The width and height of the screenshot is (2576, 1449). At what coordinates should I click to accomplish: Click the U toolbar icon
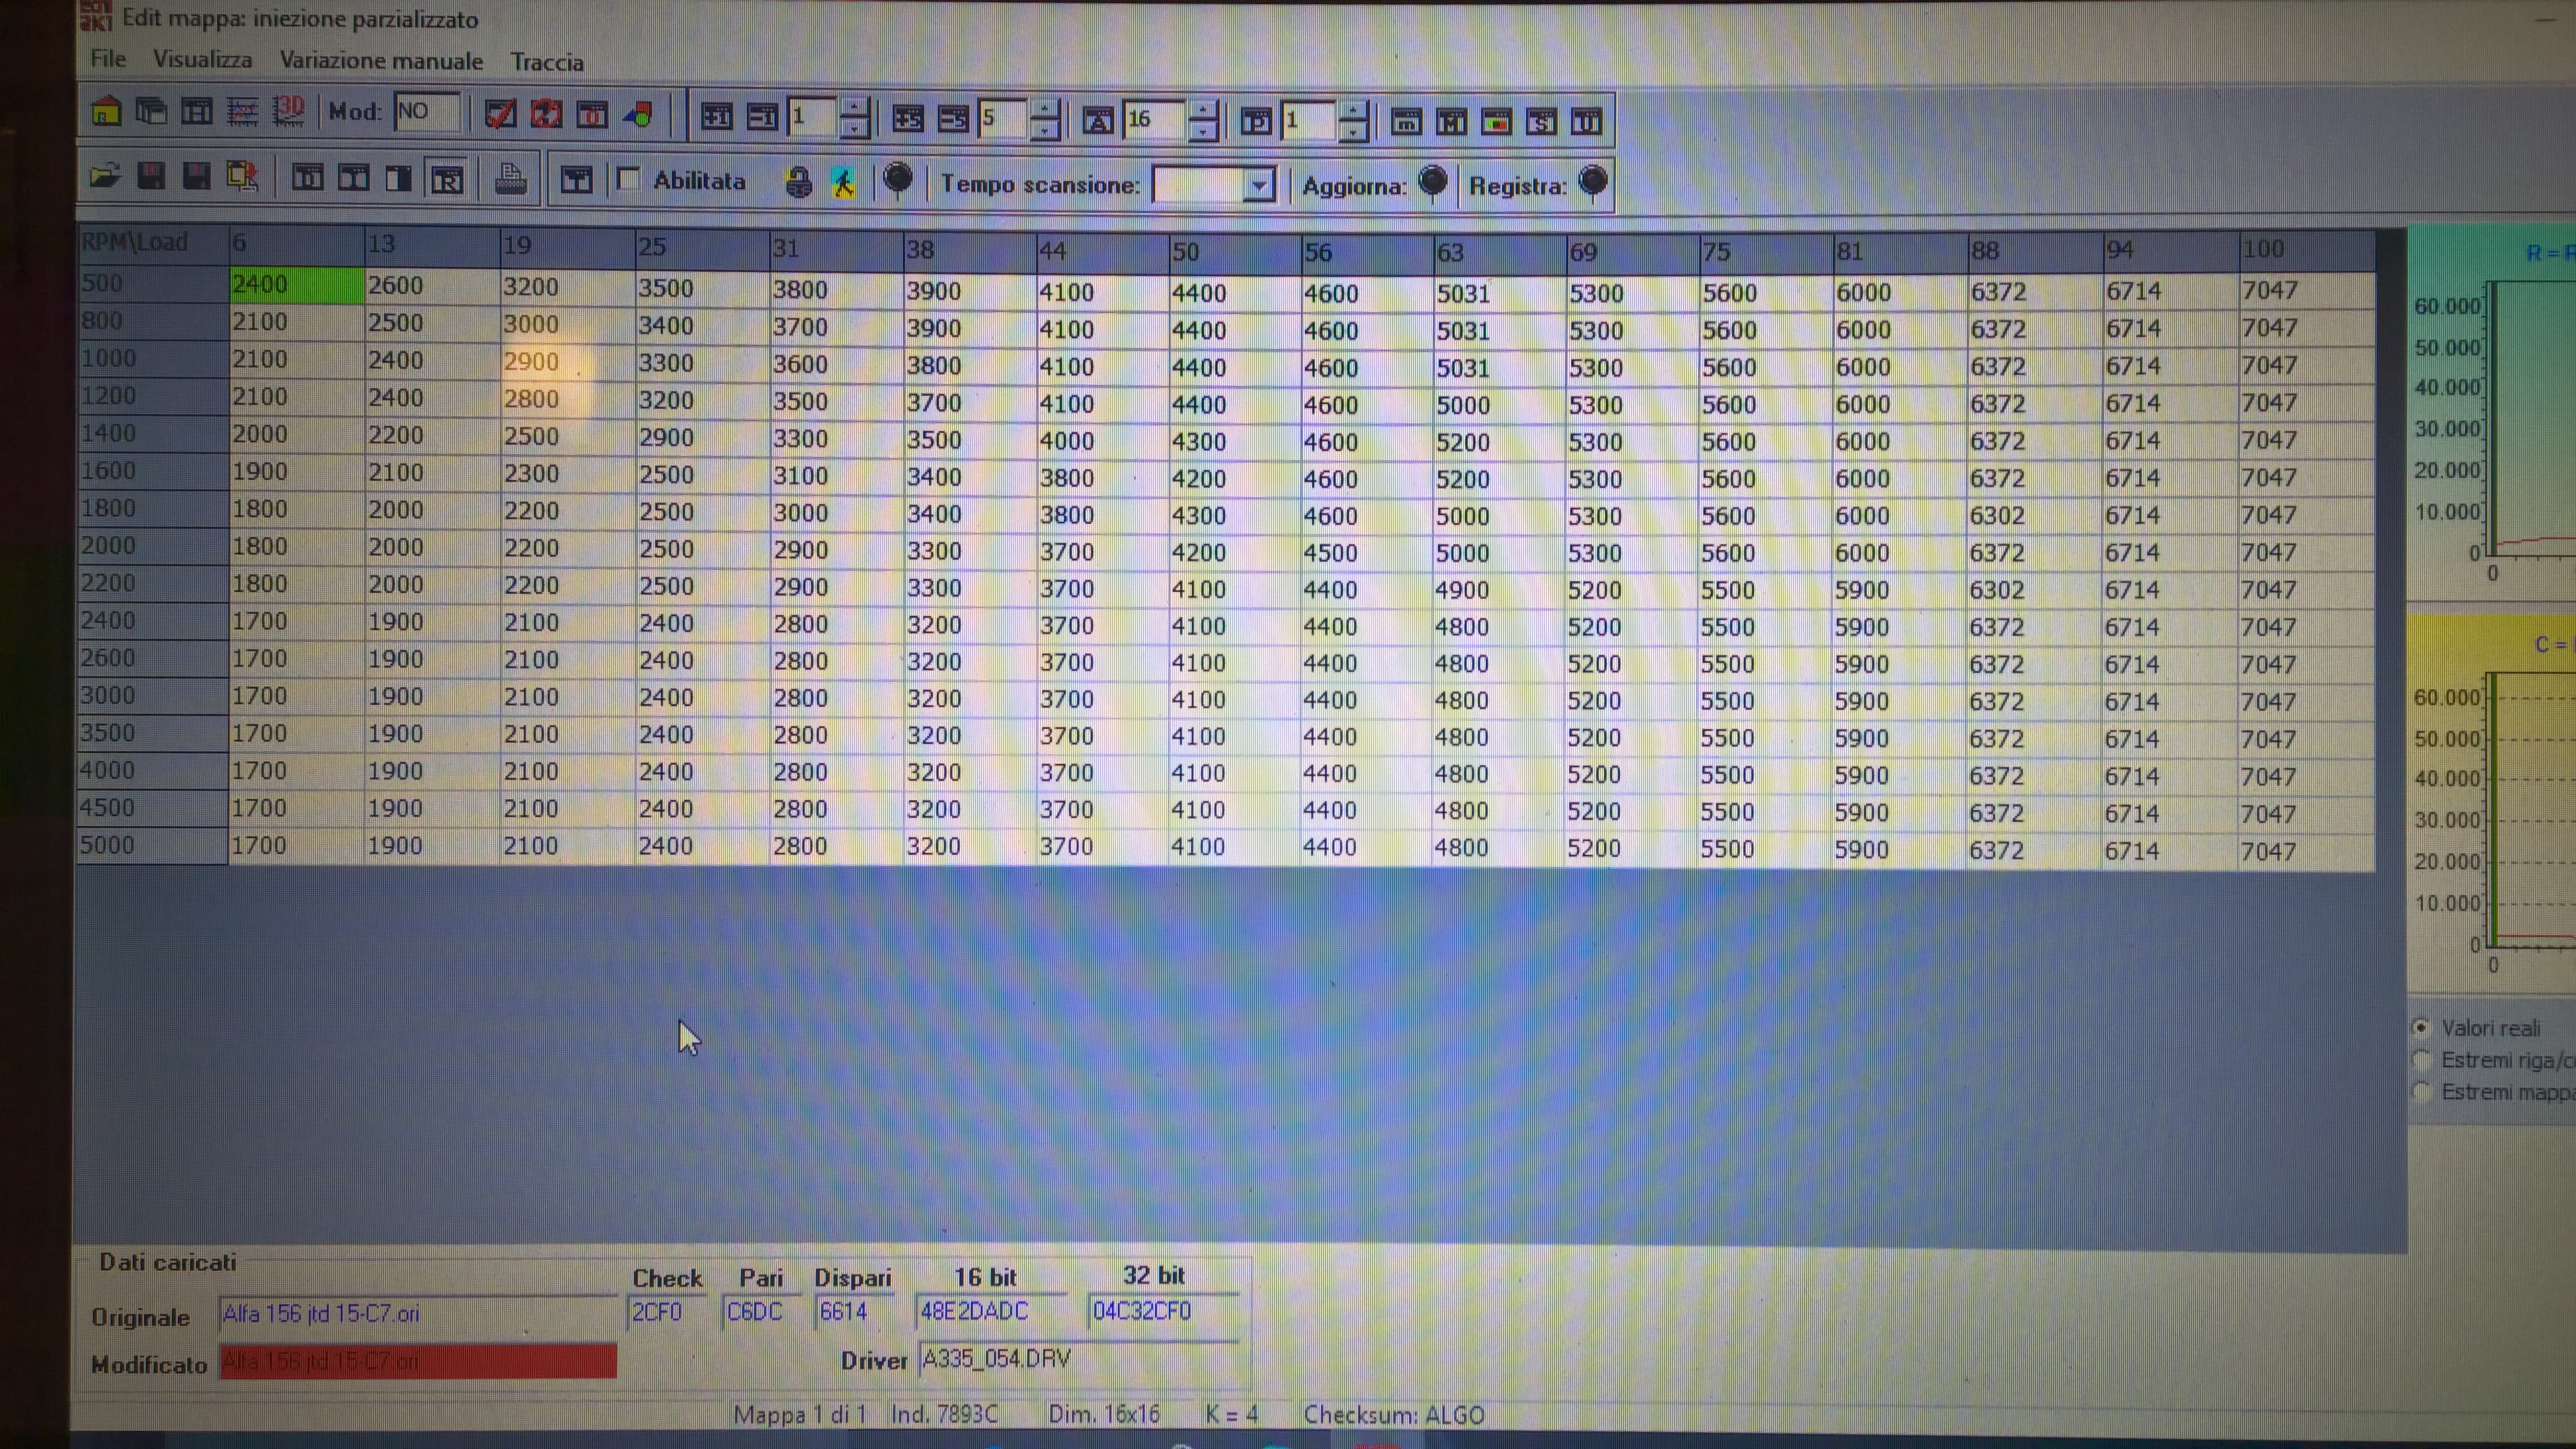tap(1586, 122)
